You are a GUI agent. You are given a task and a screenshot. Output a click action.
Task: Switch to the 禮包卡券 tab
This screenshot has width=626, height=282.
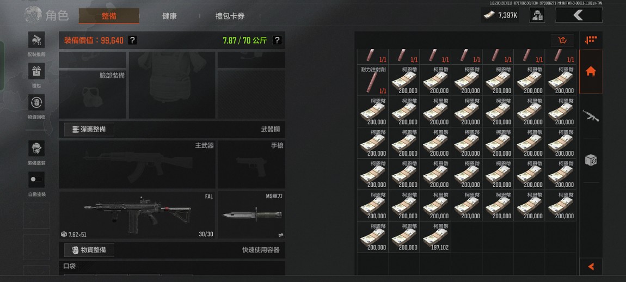tap(230, 16)
